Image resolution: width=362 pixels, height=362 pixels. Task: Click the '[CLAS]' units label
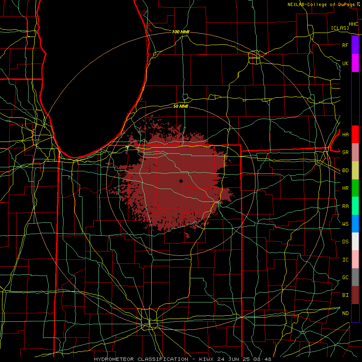point(340,28)
